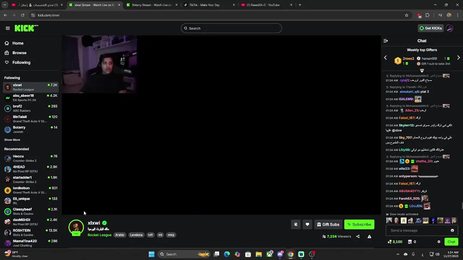
Task: Open BinTalali channel
Action: click(31, 119)
